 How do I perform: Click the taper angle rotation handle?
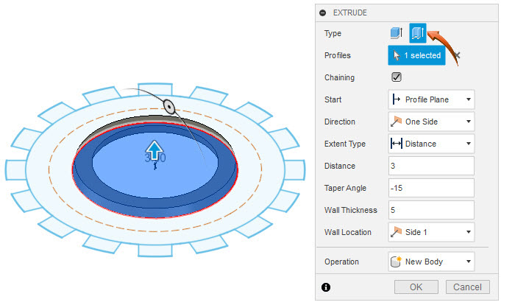[168, 106]
